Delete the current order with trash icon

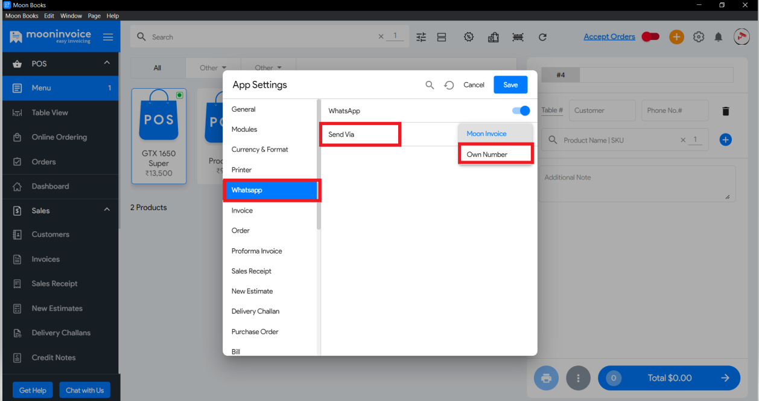726,111
